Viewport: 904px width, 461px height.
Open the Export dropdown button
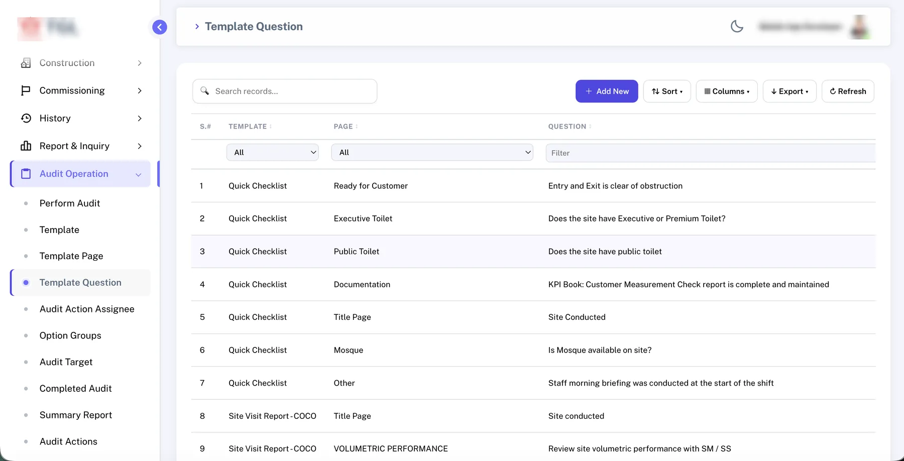(789, 91)
